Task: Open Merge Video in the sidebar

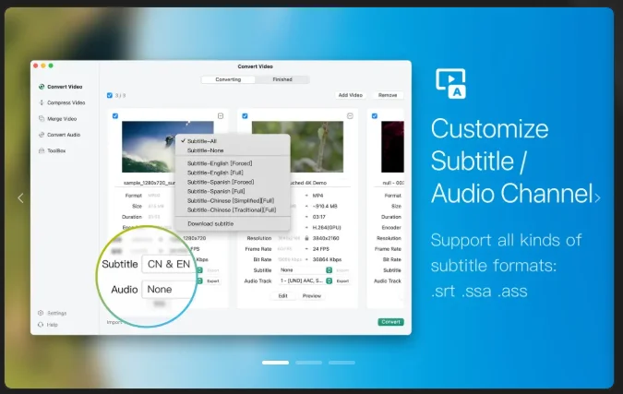Action: [x=57, y=119]
